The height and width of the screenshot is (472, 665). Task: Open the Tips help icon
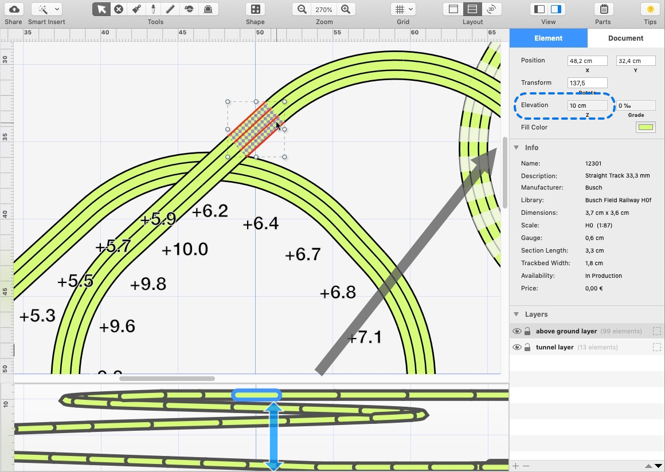(x=650, y=9)
